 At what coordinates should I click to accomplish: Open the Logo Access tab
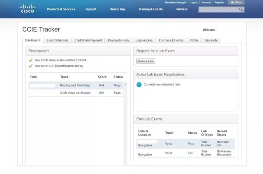[144, 40]
